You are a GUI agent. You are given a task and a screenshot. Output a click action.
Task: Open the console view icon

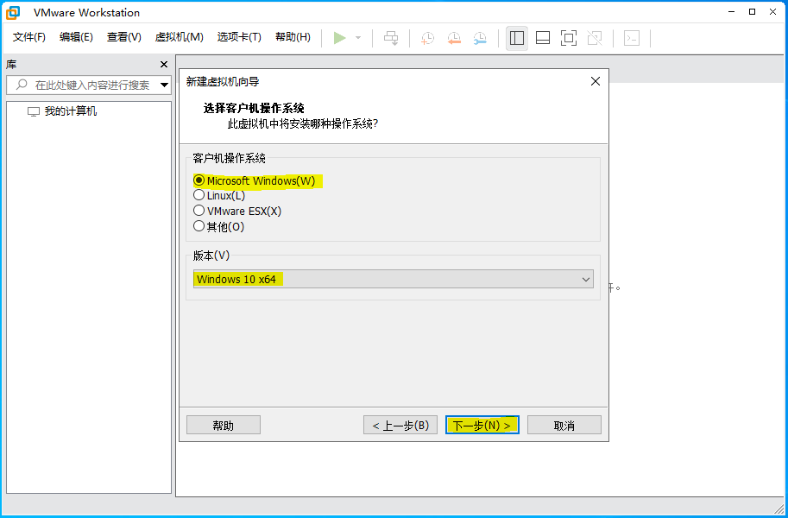pyautogui.click(x=632, y=38)
